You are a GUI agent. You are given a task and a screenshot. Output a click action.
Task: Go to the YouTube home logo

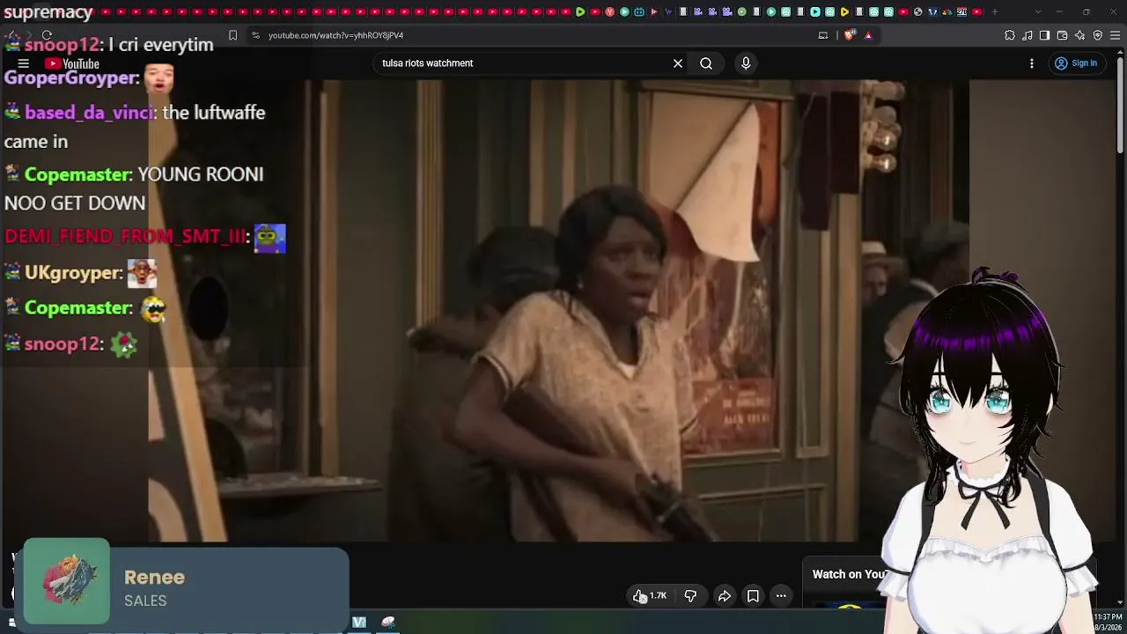[x=72, y=63]
